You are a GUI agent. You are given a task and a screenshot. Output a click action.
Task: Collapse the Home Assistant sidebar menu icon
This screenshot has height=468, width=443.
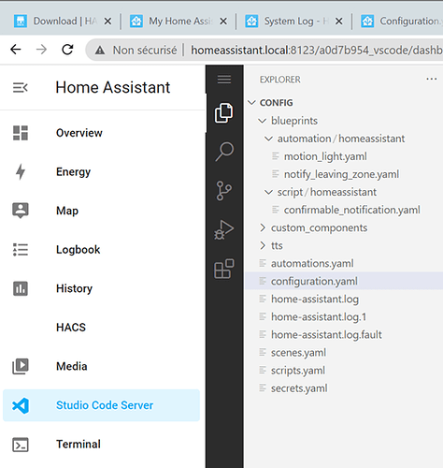tap(21, 88)
